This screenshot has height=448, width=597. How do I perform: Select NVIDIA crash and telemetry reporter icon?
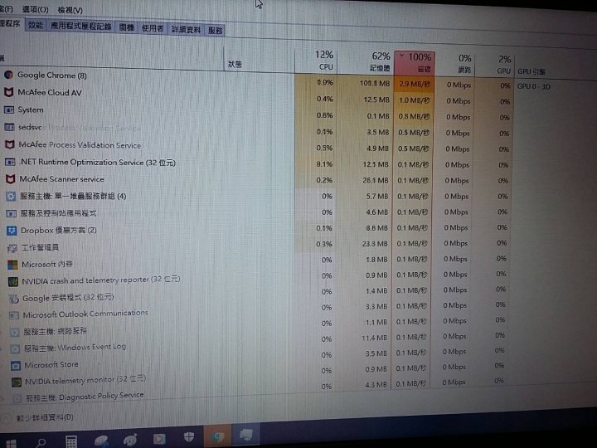coord(13,281)
